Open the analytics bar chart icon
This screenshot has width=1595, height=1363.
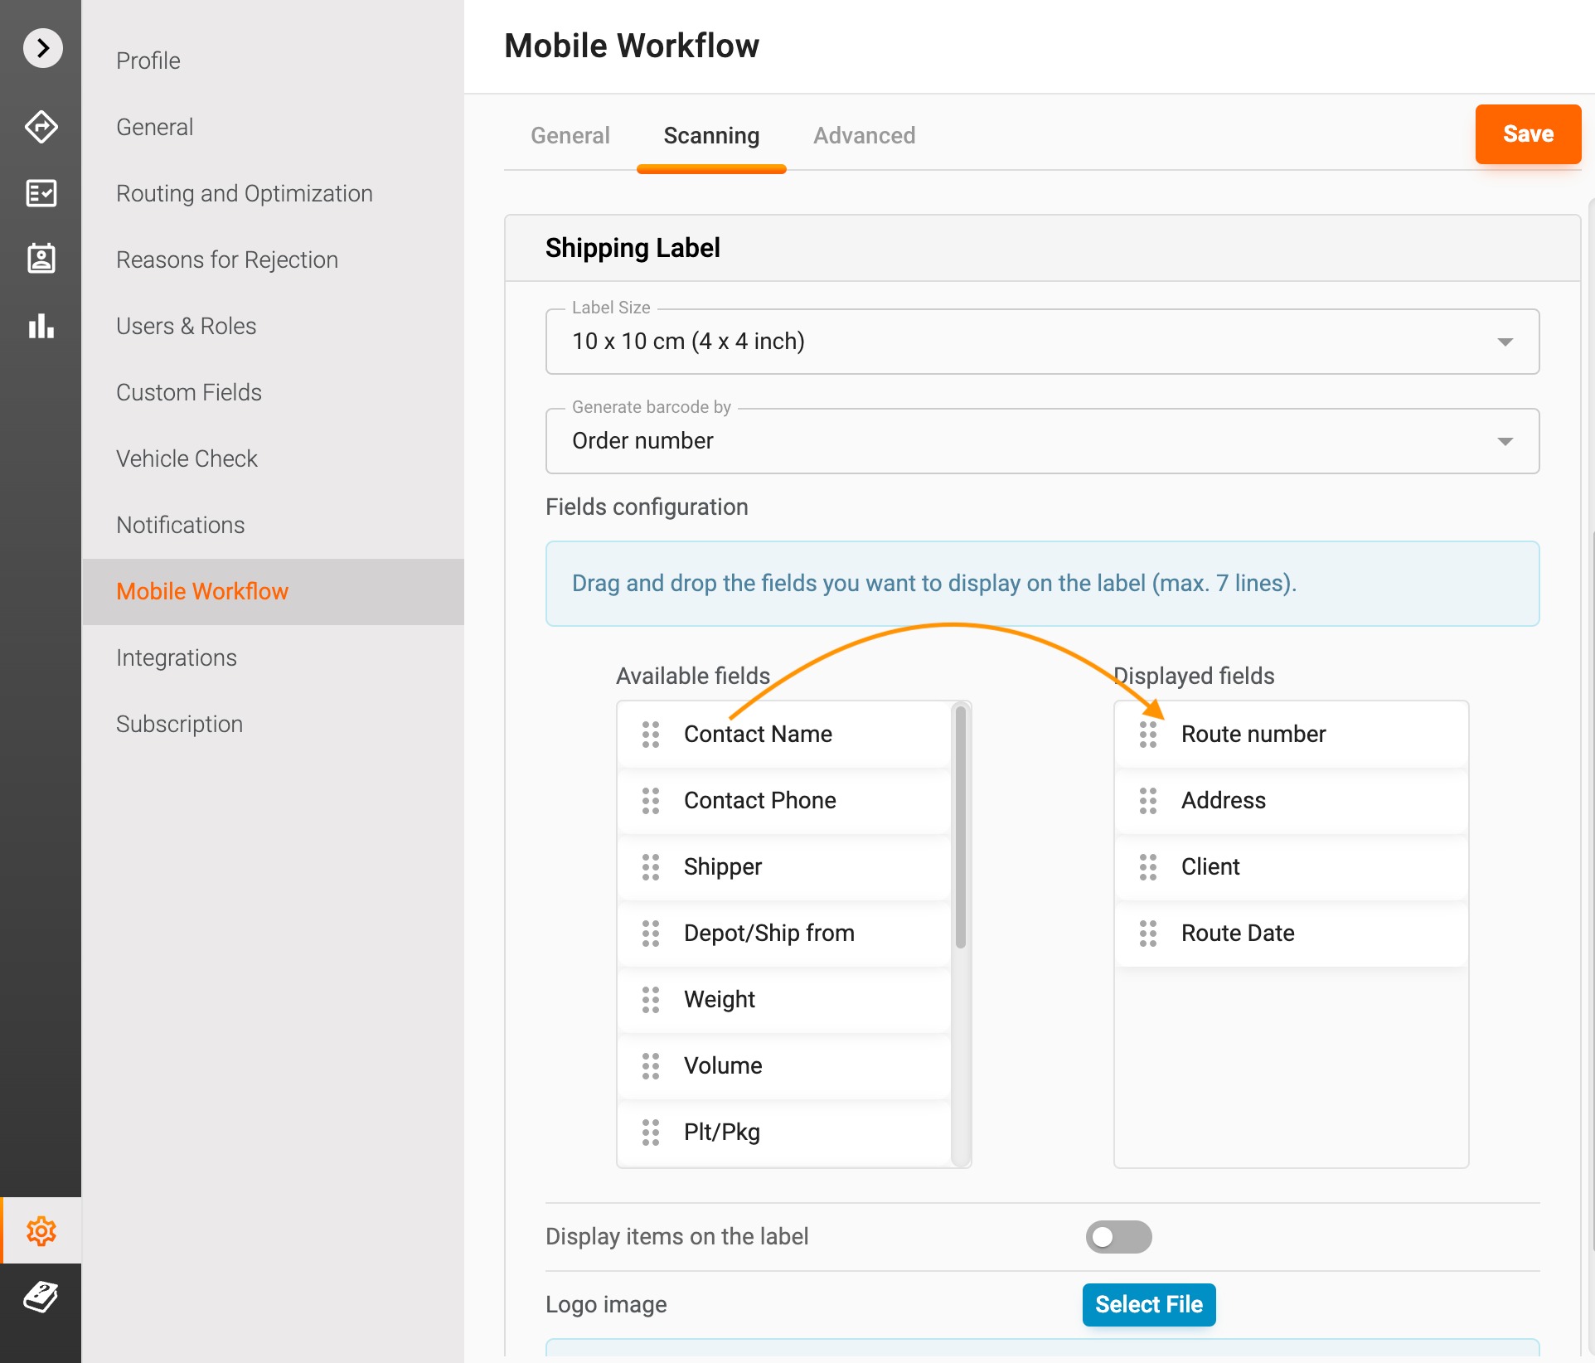point(41,326)
